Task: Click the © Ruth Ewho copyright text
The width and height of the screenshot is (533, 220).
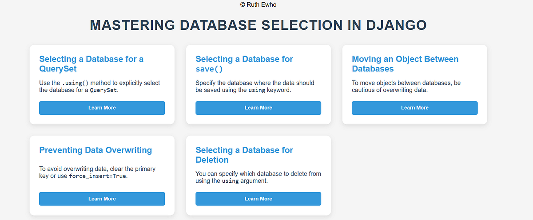Action: click(258, 4)
